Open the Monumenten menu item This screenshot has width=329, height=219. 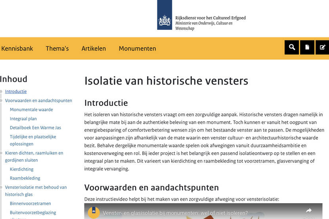coord(138,48)
